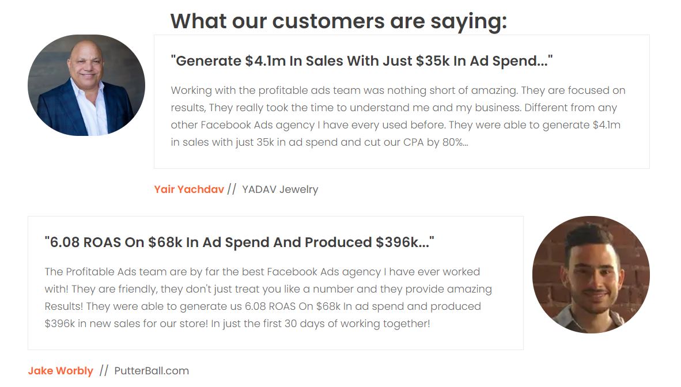
Task: Open the PutterBall.com company label
Action: pyautogui.click(x=152, y=370)
